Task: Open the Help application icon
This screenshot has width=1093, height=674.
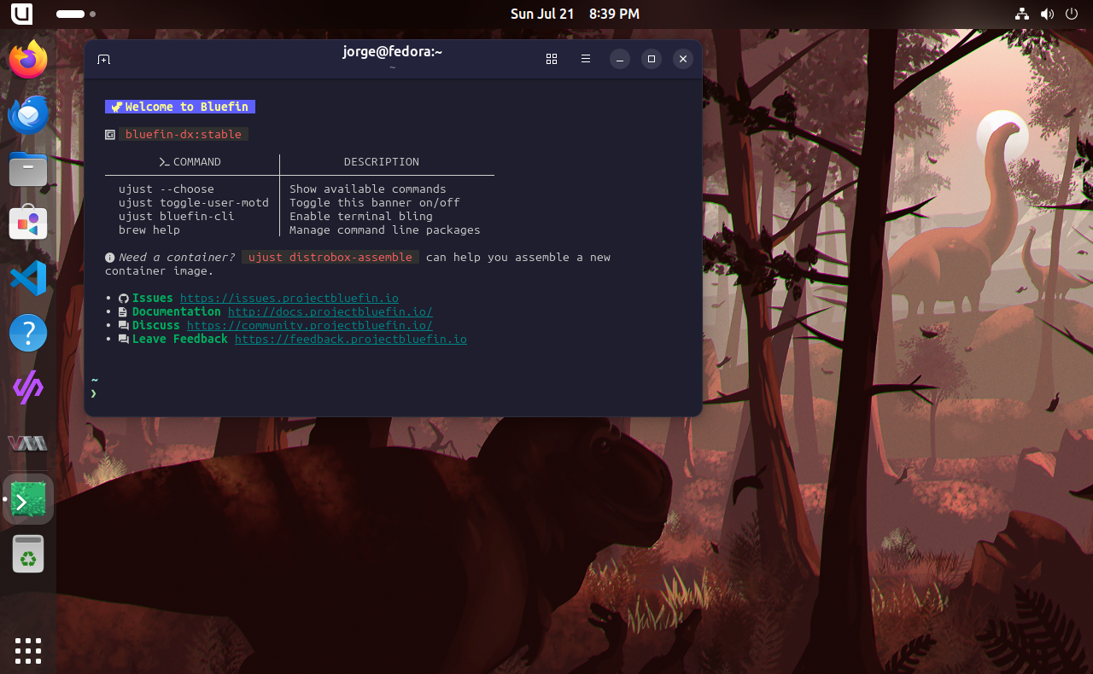Action: (28, 333)
